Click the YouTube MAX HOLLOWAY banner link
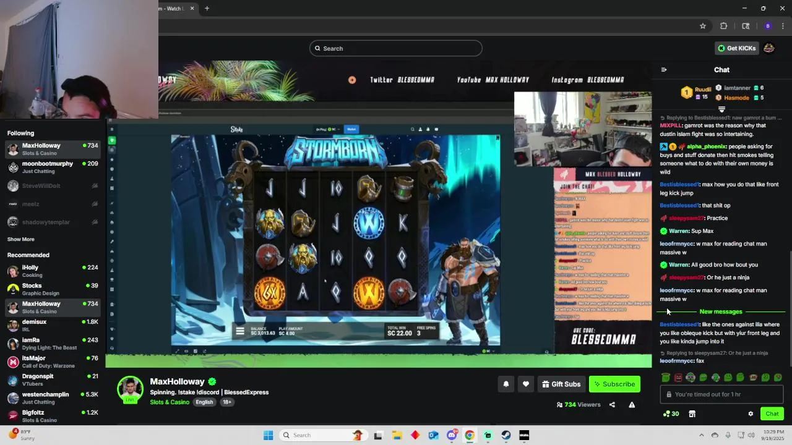This screenshot has width=792, height=445. 493,80
